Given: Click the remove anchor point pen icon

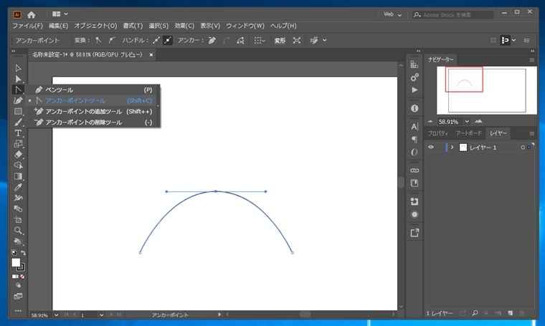Looking at the screenshot, I should click(x=212, y=40).
